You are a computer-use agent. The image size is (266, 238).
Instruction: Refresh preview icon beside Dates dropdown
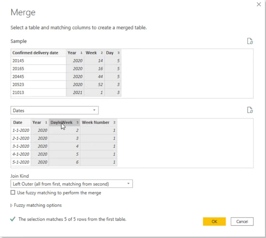(x=250, y=110)
